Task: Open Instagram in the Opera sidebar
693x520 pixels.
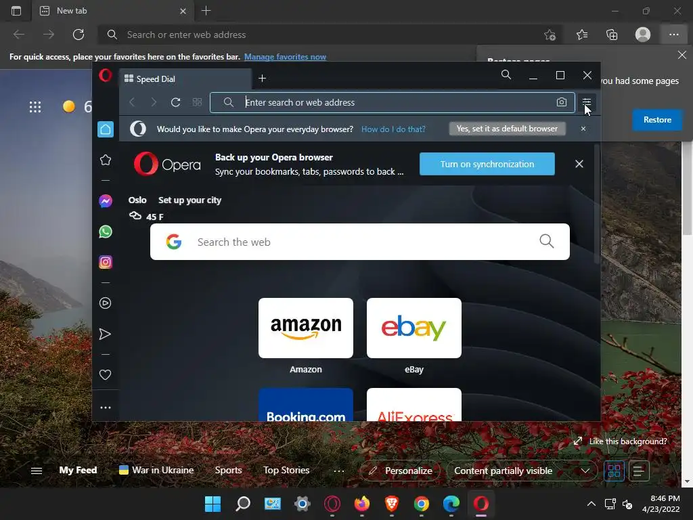Action: 105,262
